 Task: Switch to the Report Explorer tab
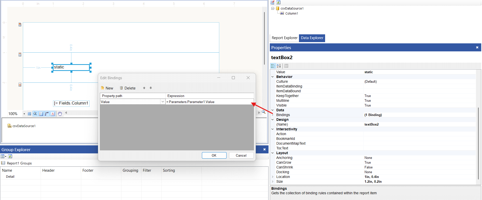(284, 38)
